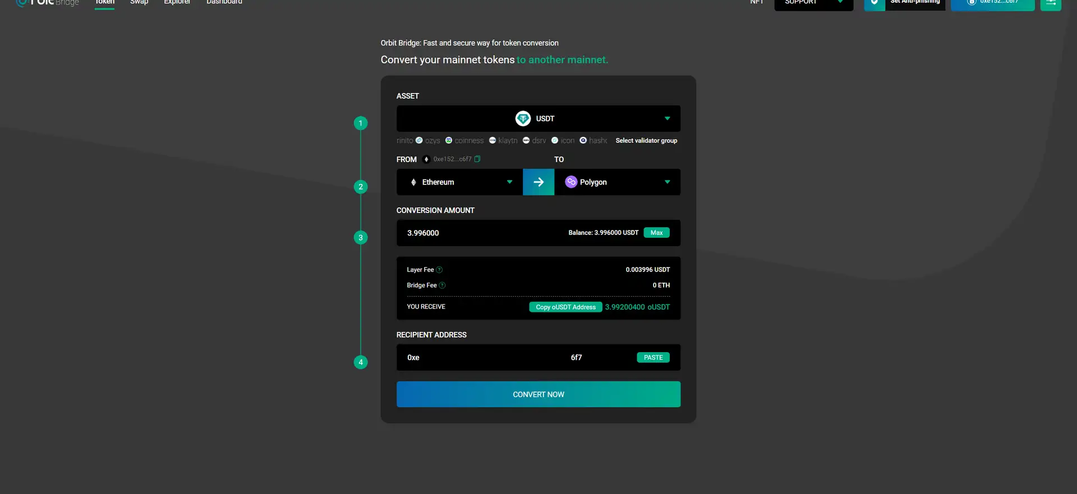The image size is (1077, 494).
Task: Expand the Polygon destination chain dropdown
Action: pos(667,182)
